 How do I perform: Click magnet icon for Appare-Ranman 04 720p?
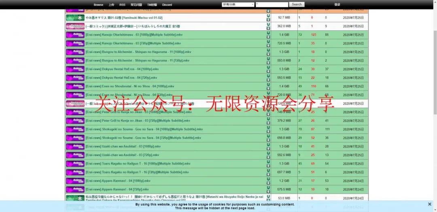(268, 188)
